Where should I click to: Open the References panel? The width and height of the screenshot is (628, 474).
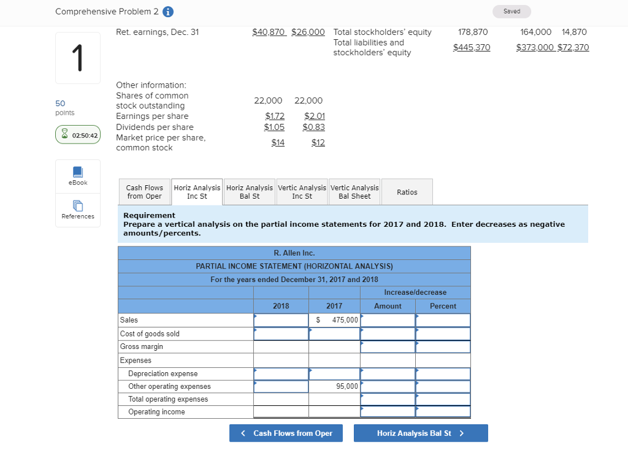click(x=77, y=210)
